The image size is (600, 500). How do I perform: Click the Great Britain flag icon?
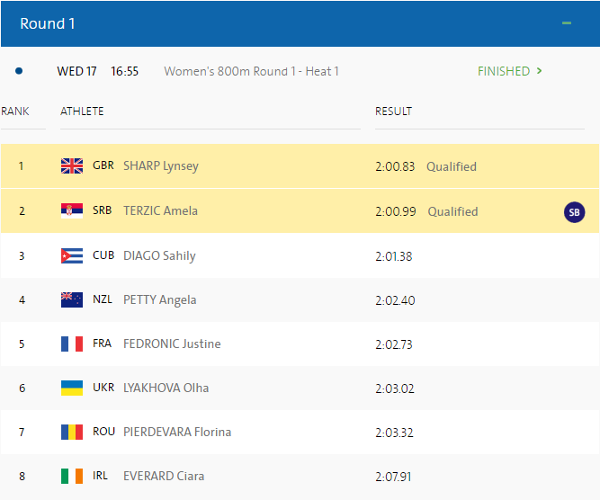pyautogui.click(x=72, y=166)
